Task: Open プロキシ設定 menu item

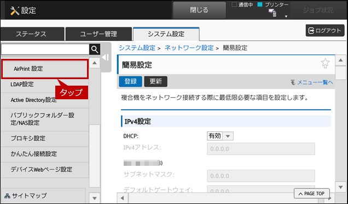Action: (x=45, y=139)
